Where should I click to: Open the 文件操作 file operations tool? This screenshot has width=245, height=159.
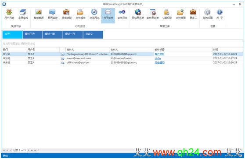80,14
